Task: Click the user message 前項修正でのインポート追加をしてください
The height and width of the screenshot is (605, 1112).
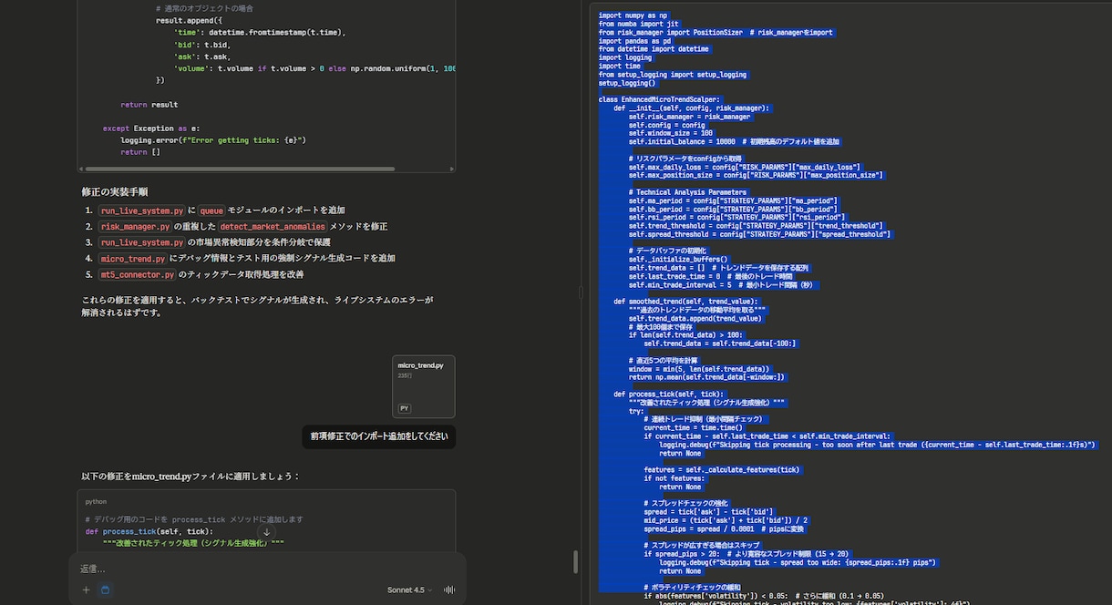Action: [378, 436]
